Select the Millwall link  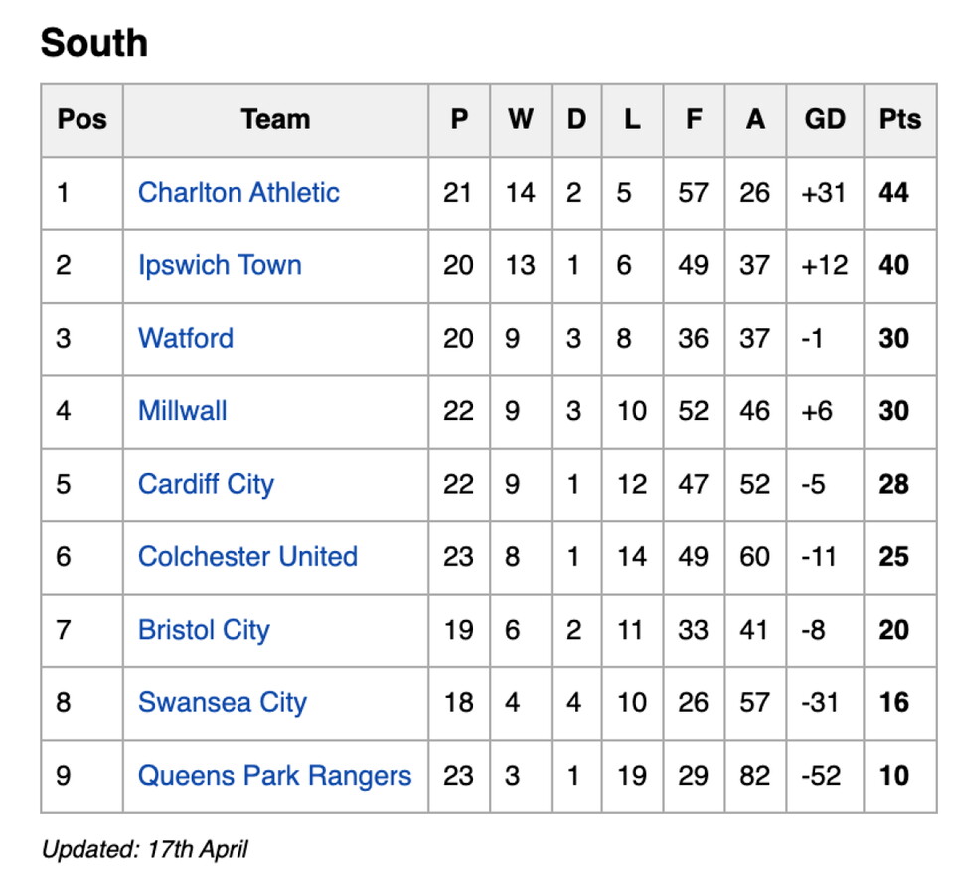click(183, 411)
